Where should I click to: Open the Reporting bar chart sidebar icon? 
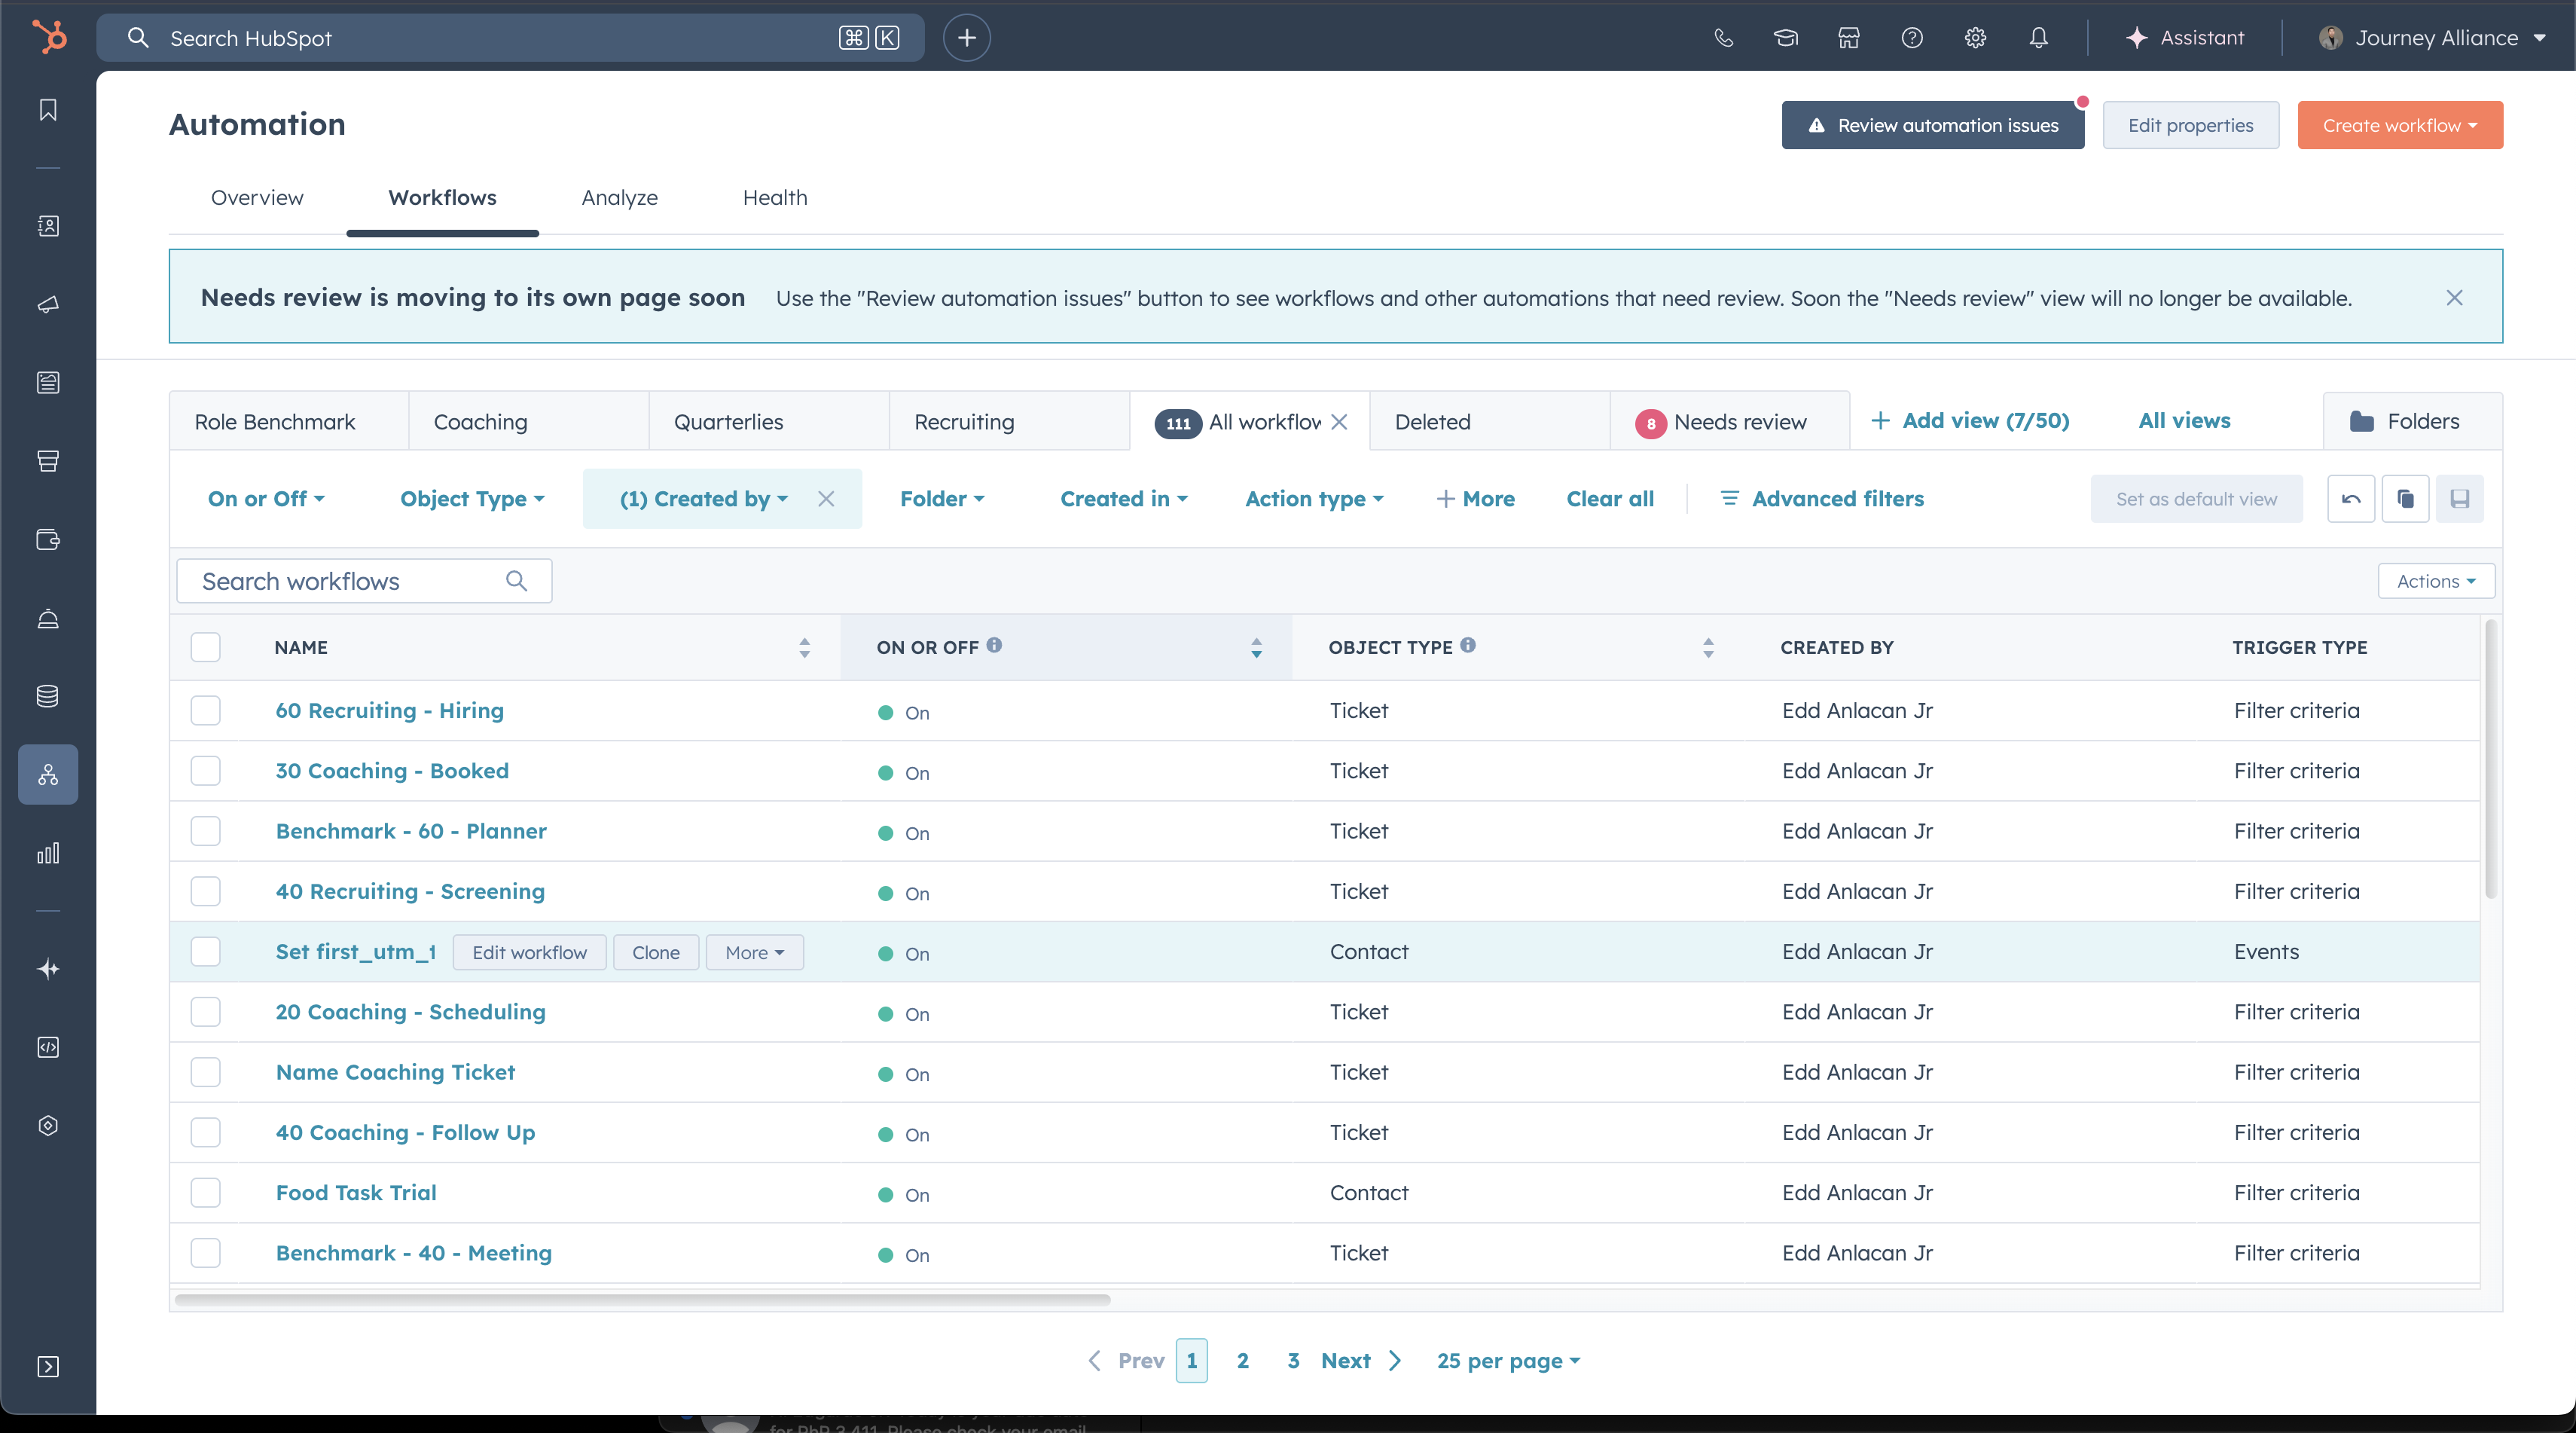[x=48, y=853]
